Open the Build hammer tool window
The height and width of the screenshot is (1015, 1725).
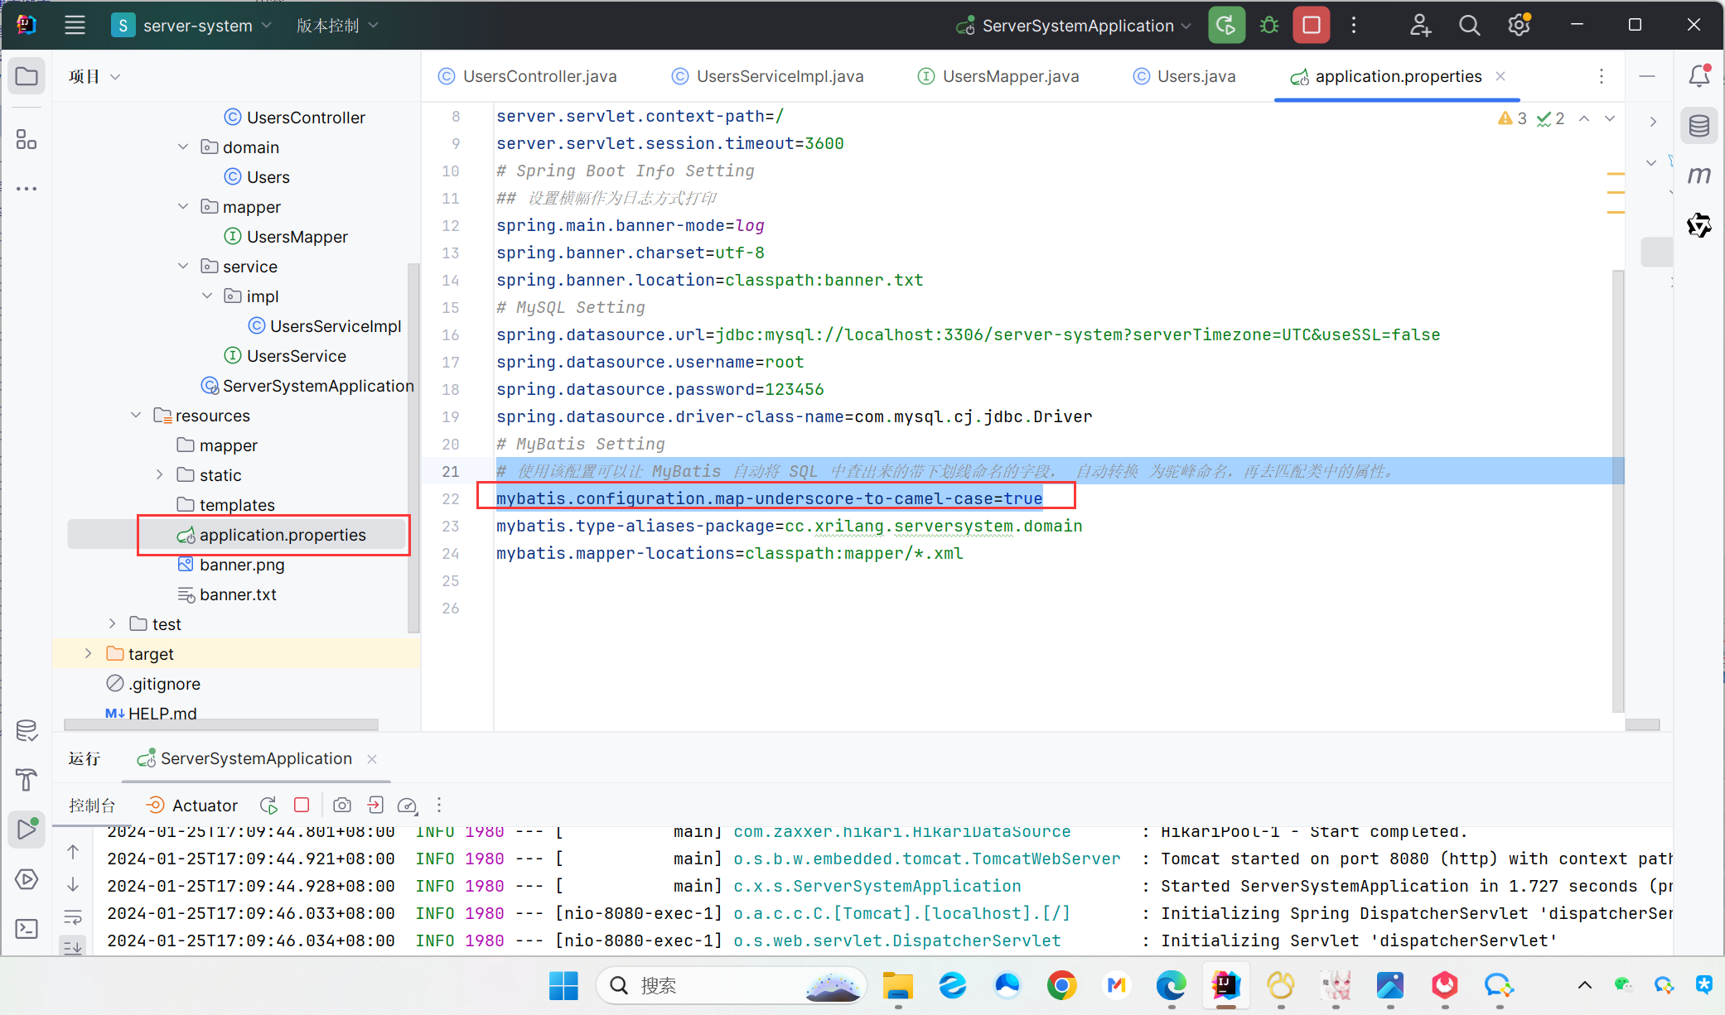[27, 780]
